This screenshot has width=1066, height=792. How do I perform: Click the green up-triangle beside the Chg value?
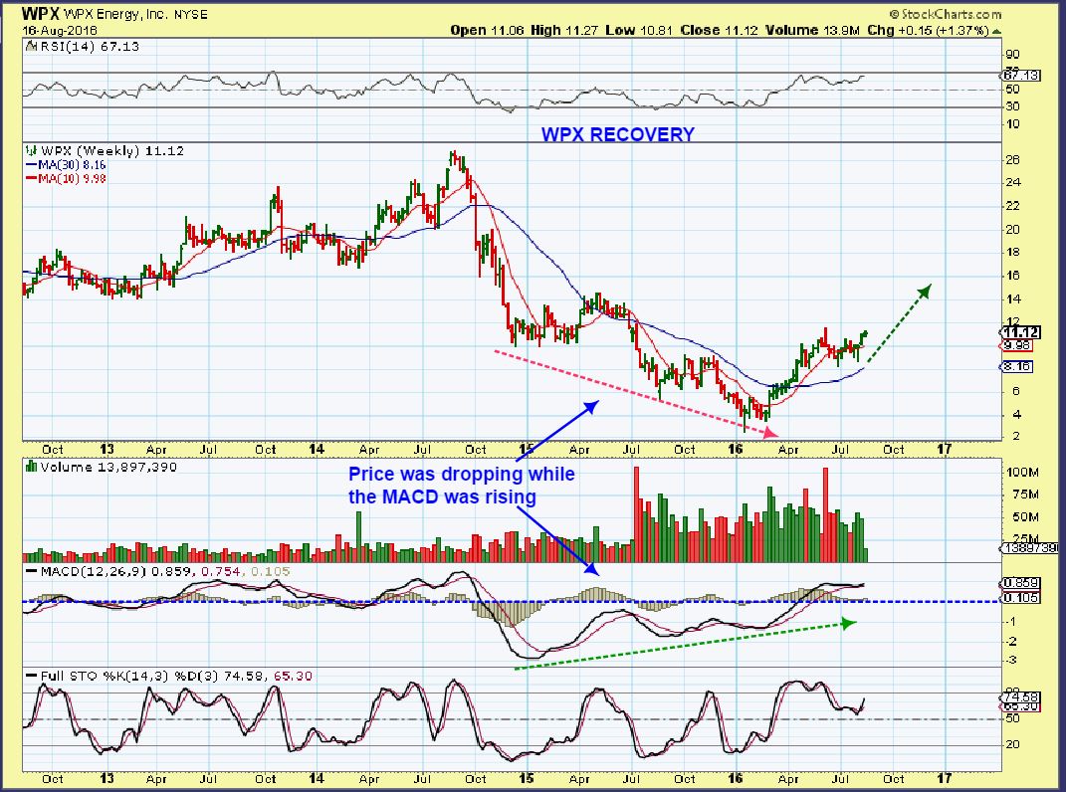pyautogui.click(x=996, y=31)
